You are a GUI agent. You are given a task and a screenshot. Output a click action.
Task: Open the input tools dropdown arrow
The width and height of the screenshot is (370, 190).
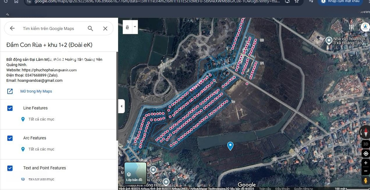tap(135, 27)
